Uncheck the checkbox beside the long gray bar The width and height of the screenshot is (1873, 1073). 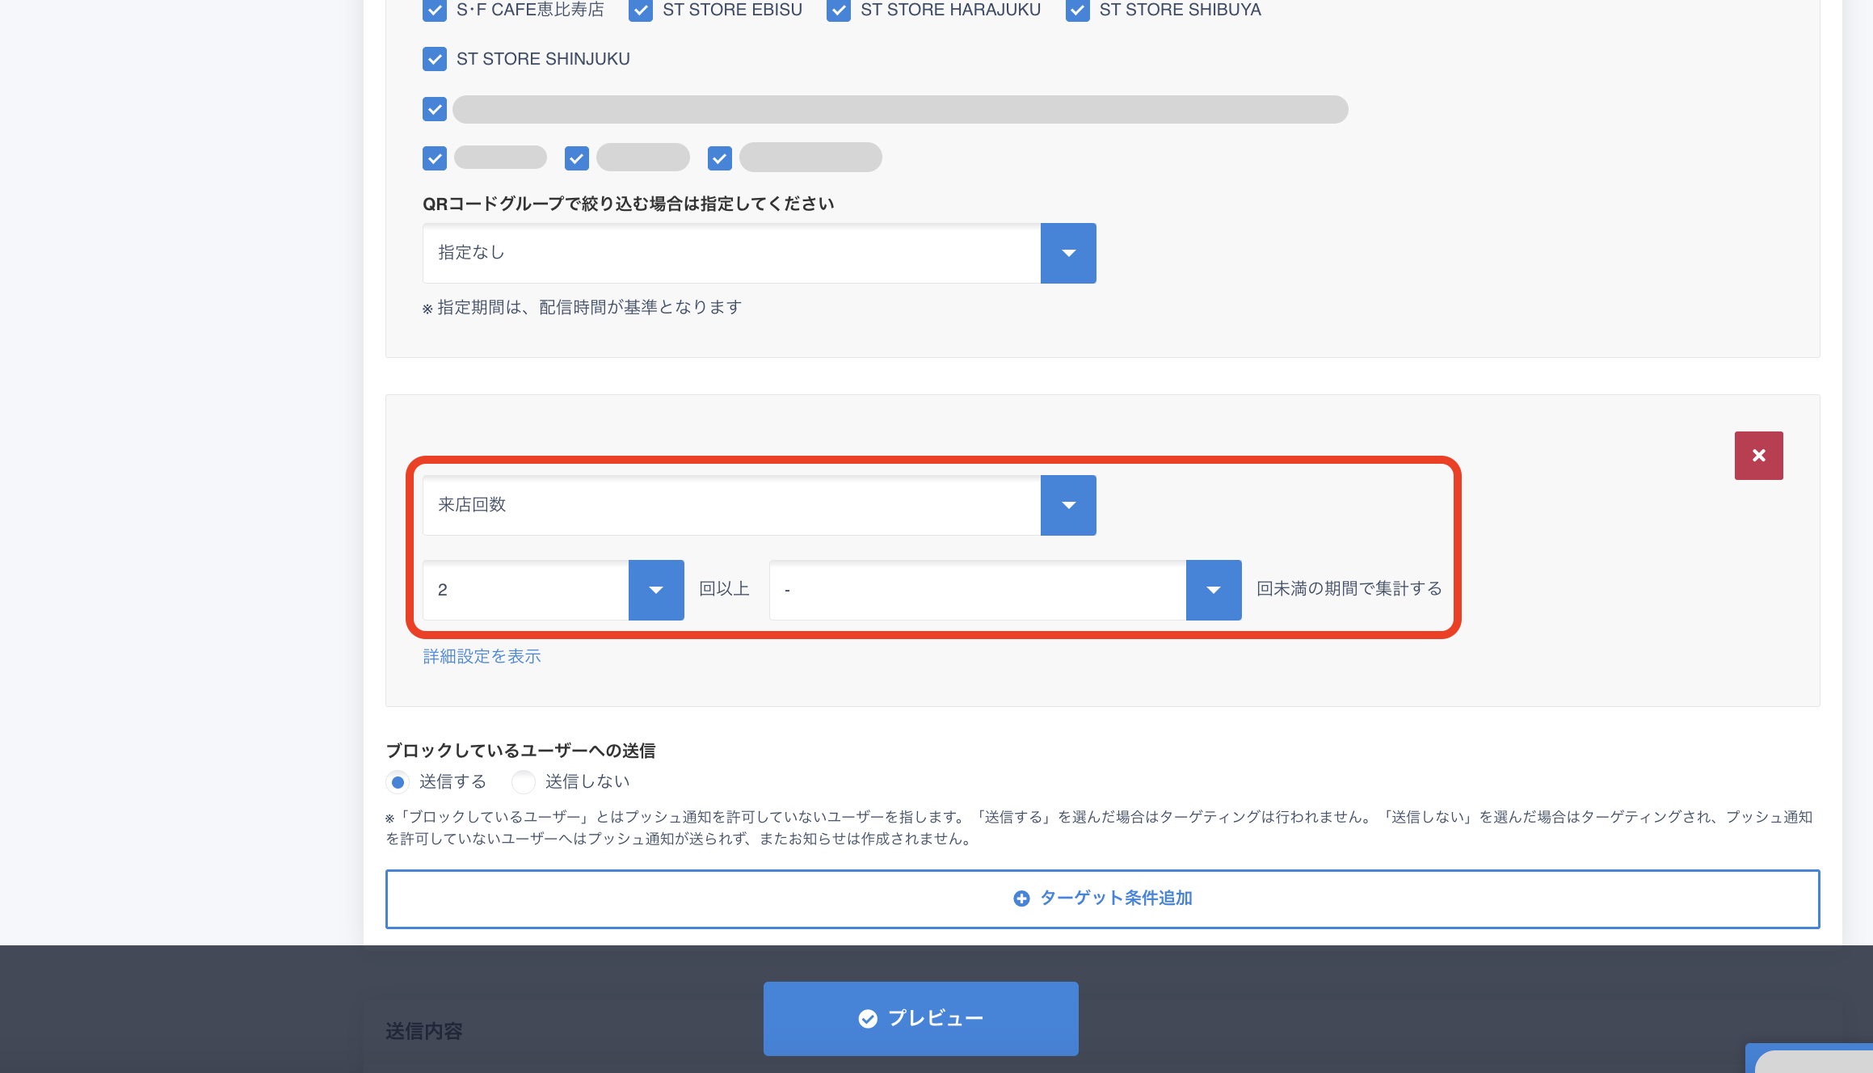point(435,109)
